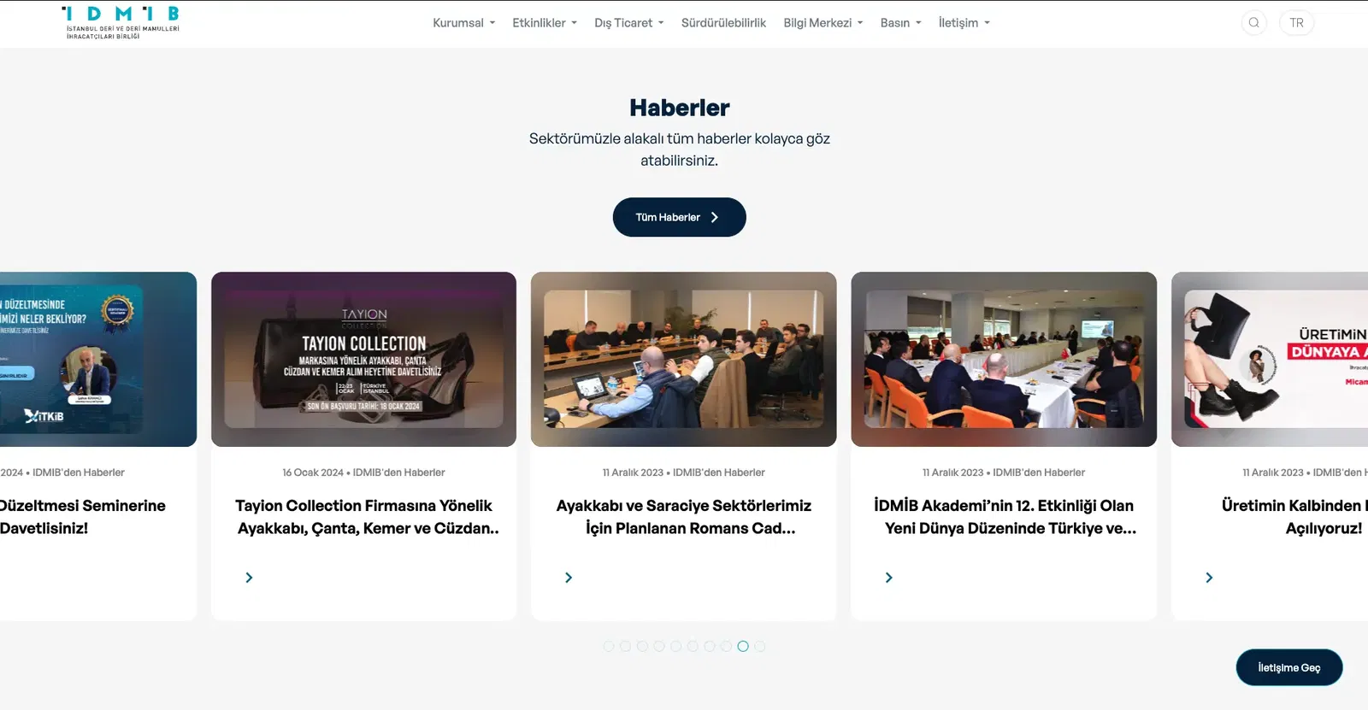Open the Bilgi Merkezi menu

point(823,23)
